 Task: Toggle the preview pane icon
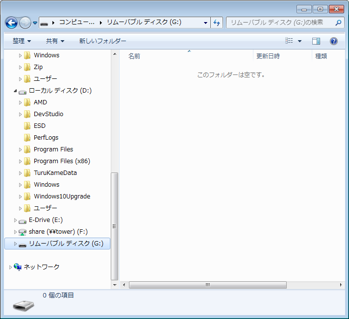click(x=316, y=41)
